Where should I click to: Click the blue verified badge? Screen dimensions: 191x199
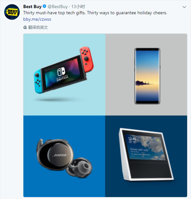(44, 6)
